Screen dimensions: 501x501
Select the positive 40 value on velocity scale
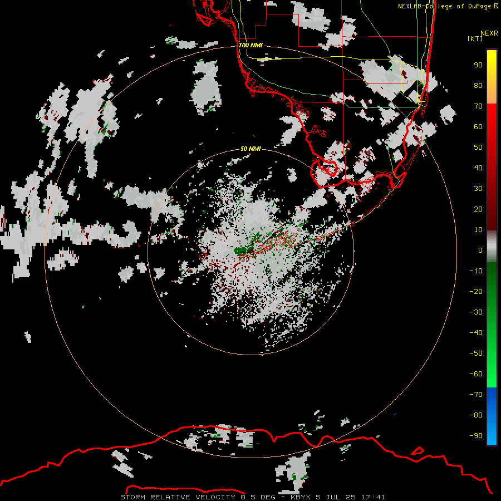point(478,168)
